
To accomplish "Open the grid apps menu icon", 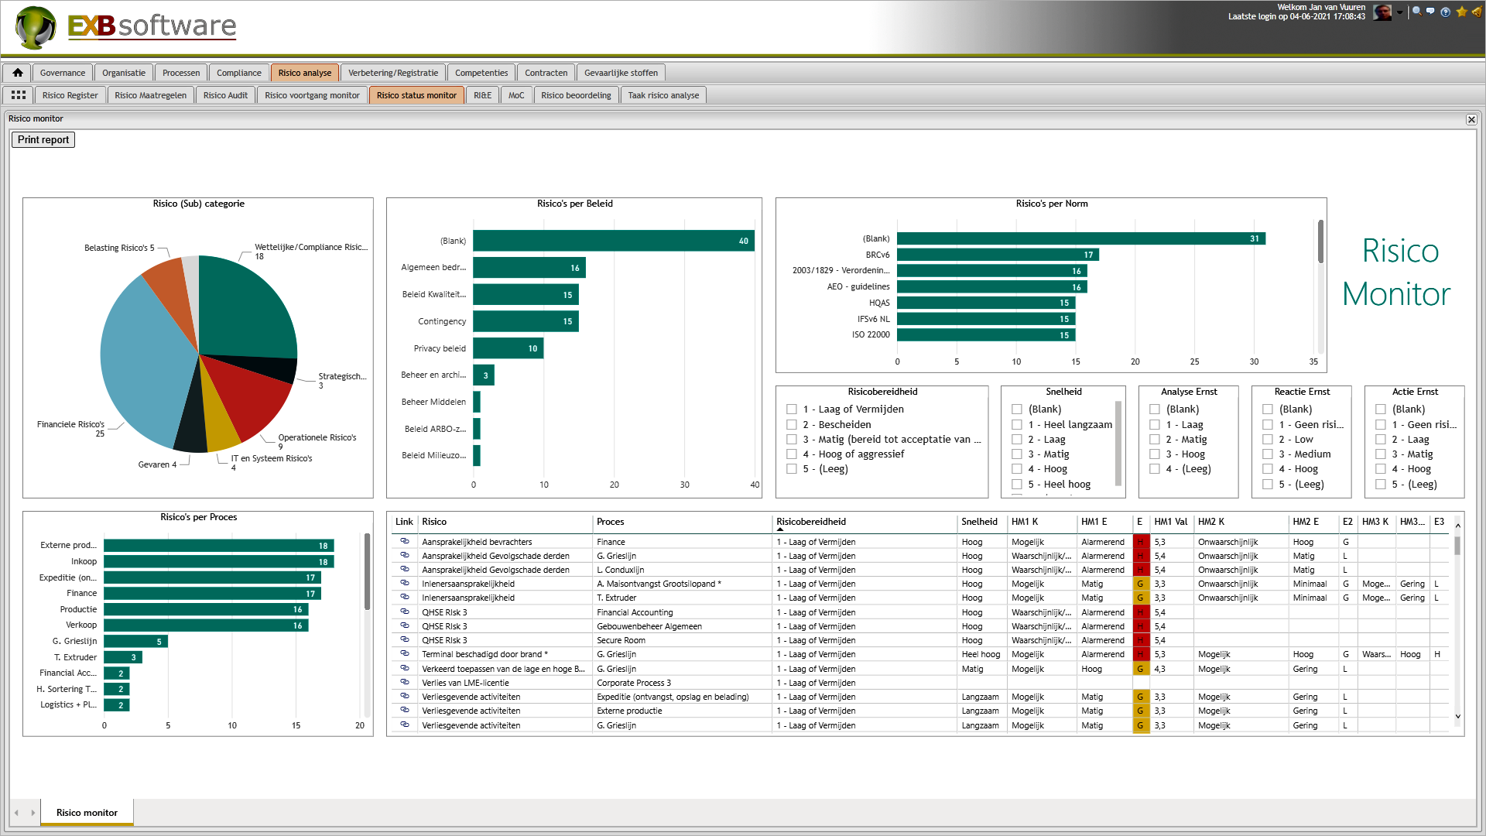I will 19,95.
